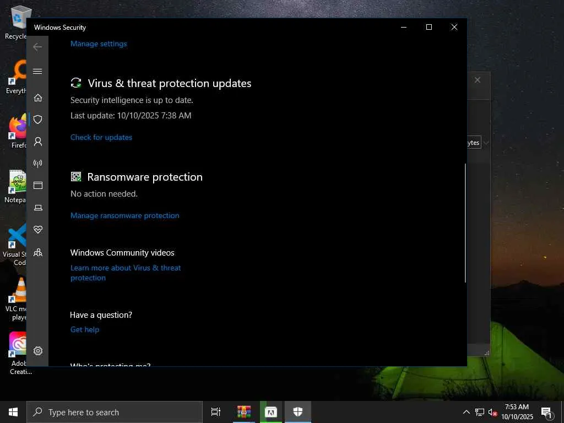Viewport: 564px width, 423px height.
Task: Expand the bytes dropdown in background window
Action: (486, 143)
